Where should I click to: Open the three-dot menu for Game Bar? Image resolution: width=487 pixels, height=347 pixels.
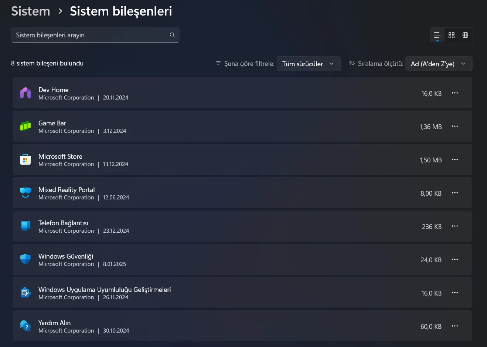point(455,126)
